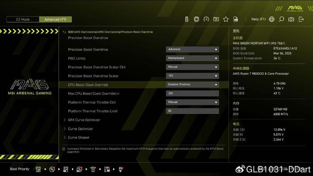Open CPU Boost Clock Override dropdown
This screenshot has width=313, height=176.
coord(192,84)
